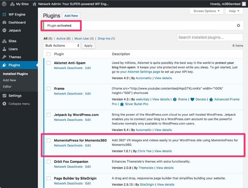The width and height of the screenshot is (248, 188).
Task: Check the Orbit Fox Companion checkbox
Action: pyautogui.click(x=49, y=162)
